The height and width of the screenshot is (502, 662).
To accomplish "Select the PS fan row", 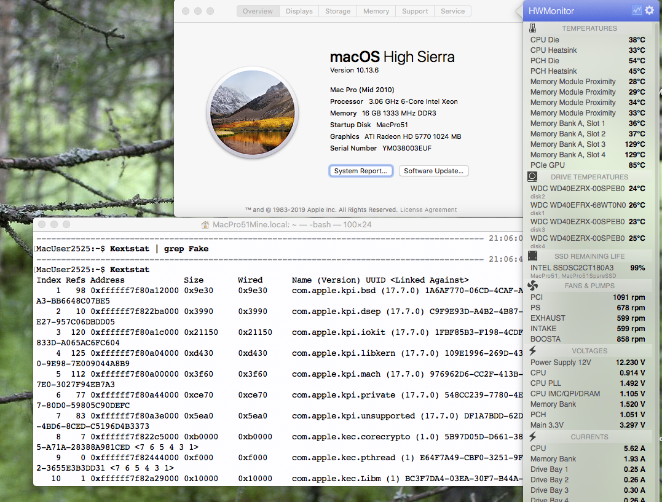I will point(588,308).
